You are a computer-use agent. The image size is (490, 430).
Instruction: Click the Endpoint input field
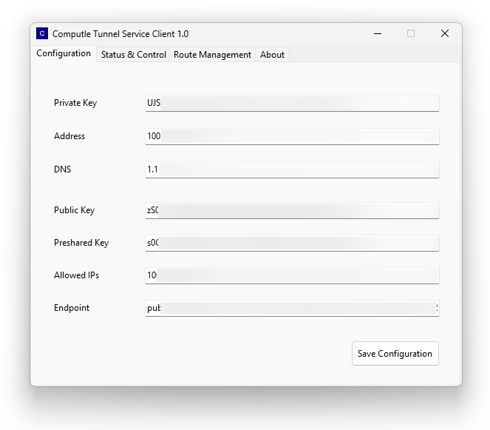(x=292, y=308)
